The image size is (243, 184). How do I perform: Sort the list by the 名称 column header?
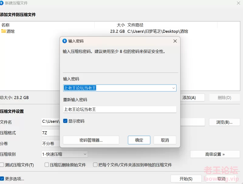(x=47, y=25)
